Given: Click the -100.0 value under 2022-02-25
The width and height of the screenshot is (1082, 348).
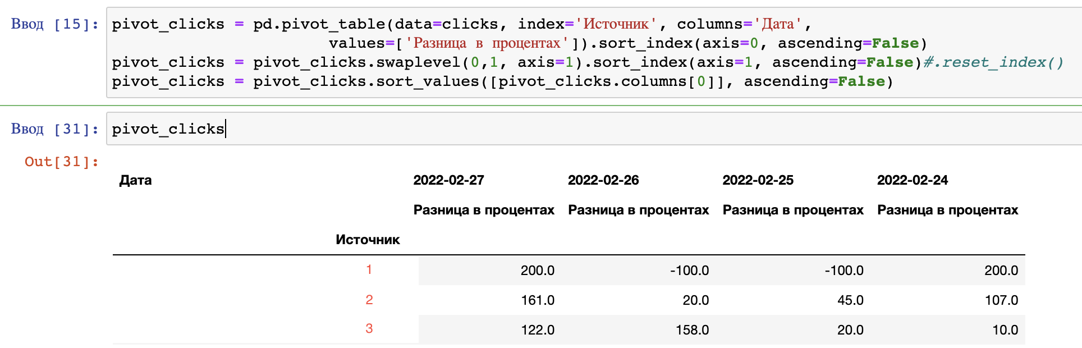Looking at the screenshot, I should click(x=844, y=271).
